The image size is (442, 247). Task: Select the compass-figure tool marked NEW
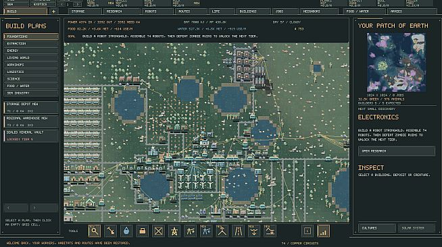(222, 231)
